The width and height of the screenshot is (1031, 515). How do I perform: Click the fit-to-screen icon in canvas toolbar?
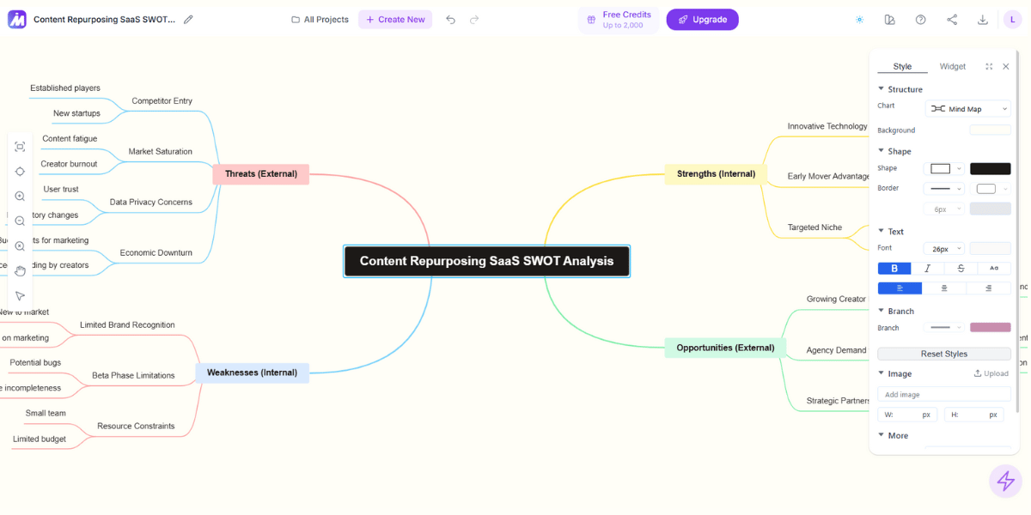(x=20, y=147)
